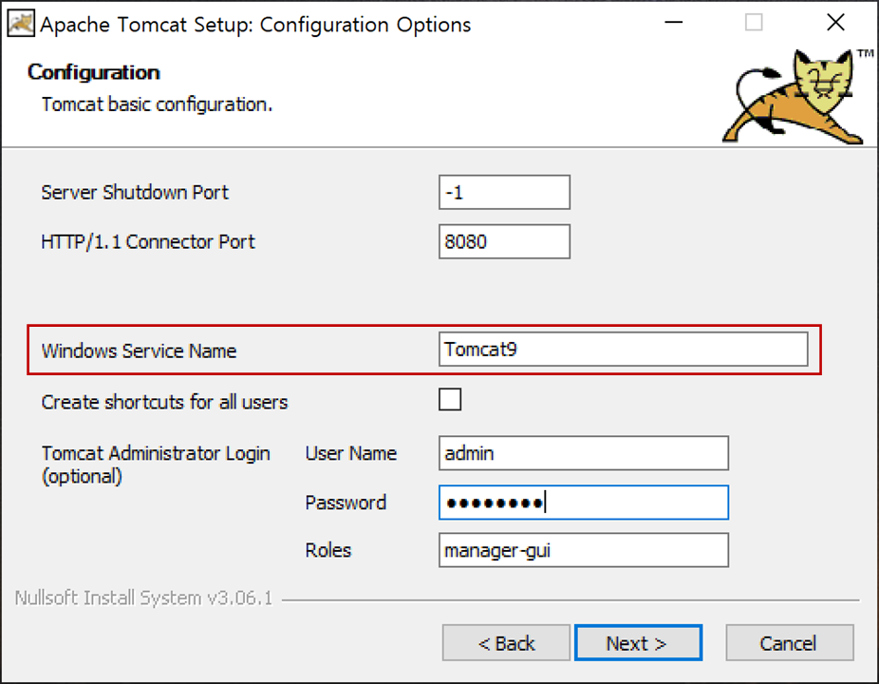This screenshot has width=879, height=684.
Task: Click the Configuration heading
Action: coord(94,72)
